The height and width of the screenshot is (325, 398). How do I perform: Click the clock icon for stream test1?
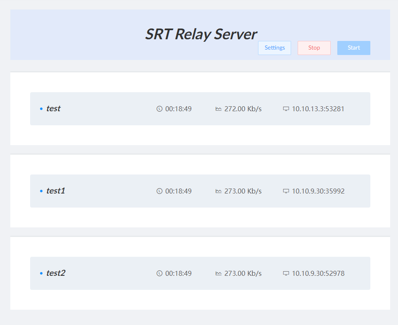pyautogui.click(x=159, y=191)
